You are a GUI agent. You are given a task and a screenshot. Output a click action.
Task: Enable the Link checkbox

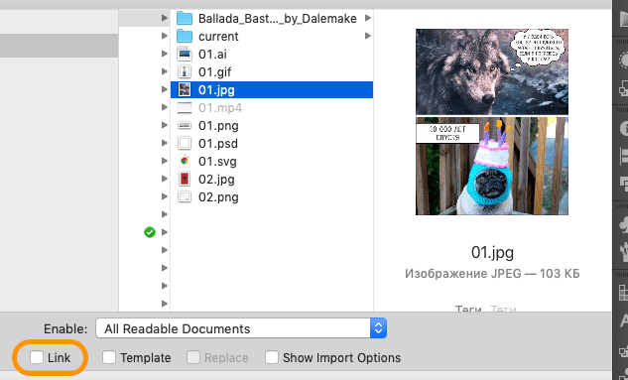pos(37,357)
